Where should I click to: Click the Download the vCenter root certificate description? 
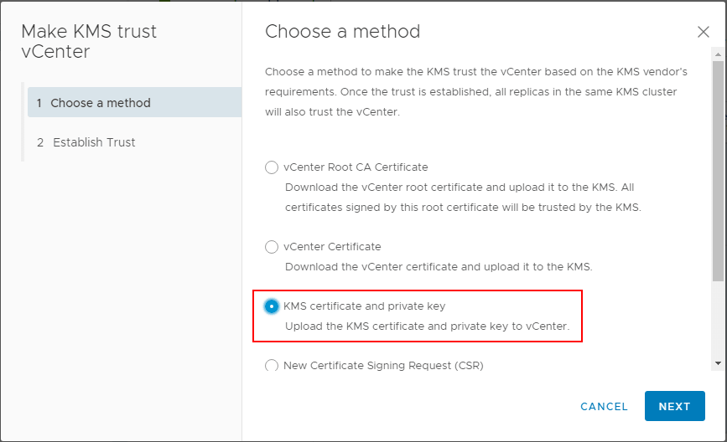click(x=463, y=198)
